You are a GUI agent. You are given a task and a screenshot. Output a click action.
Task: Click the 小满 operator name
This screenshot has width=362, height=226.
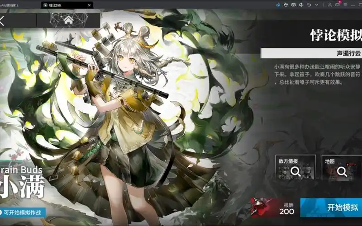tap(22, 187)
